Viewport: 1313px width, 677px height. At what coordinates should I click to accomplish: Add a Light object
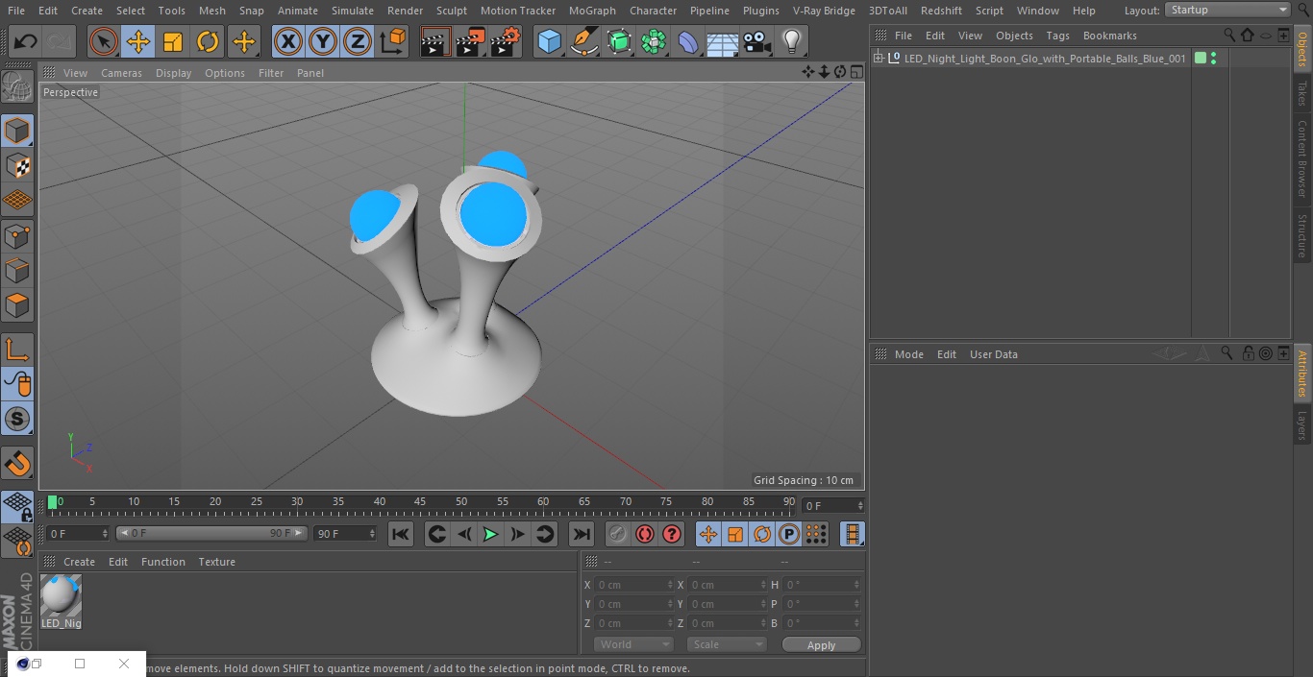pos(791,42)
